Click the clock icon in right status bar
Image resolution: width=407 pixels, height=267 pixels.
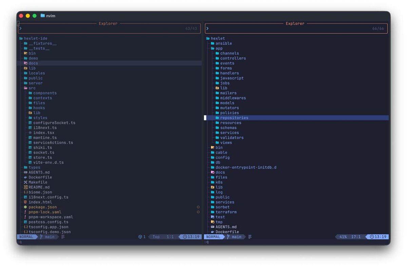pyautogui.click(x=372, y=237)
